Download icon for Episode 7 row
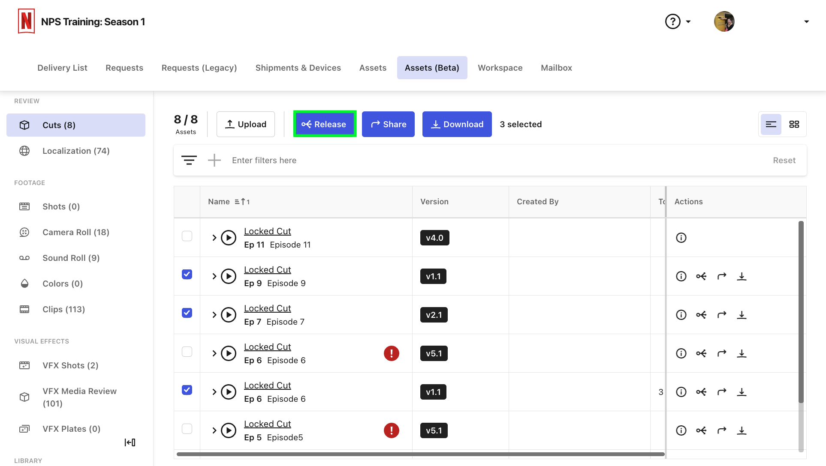This screenshot has height=466, width=826. 742,315
